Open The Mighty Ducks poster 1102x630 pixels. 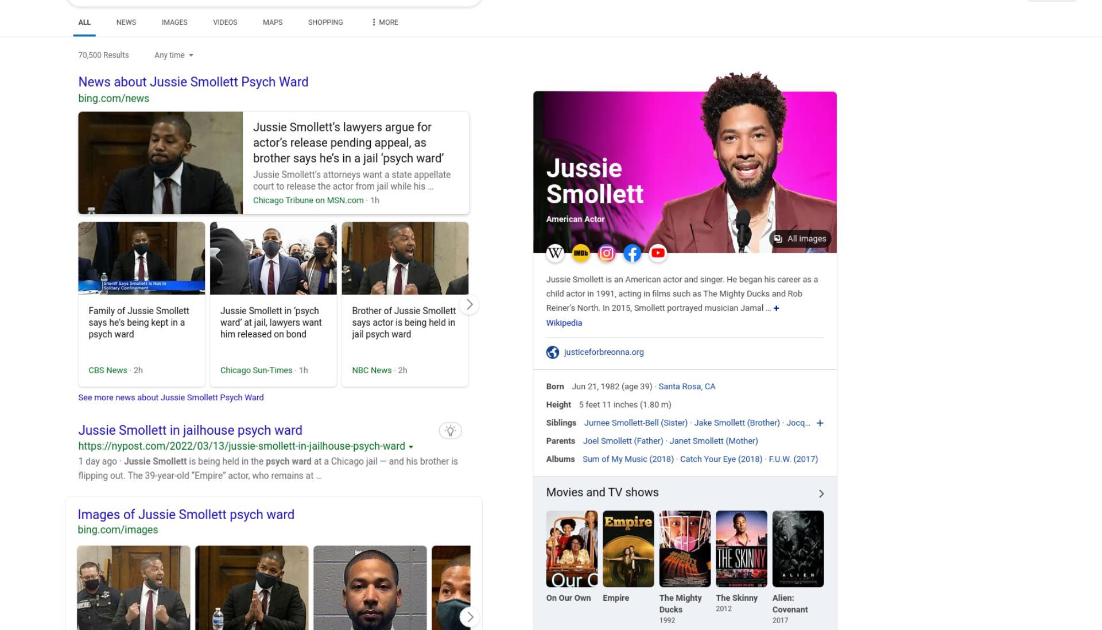pos(685,548)
